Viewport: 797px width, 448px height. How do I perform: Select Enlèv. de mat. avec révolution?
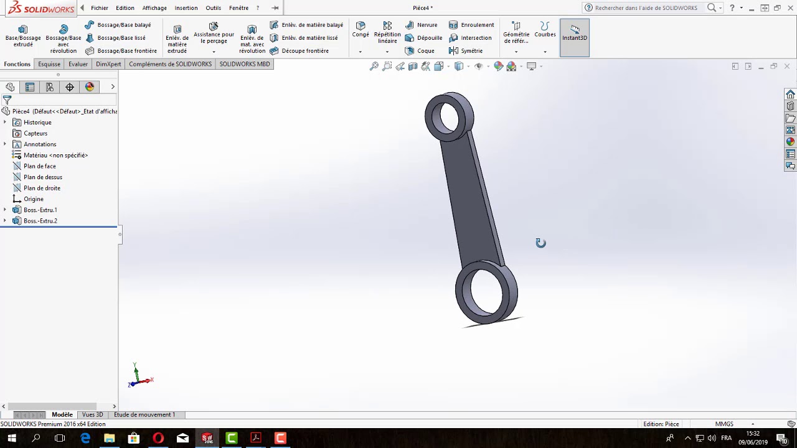point(252,39)
